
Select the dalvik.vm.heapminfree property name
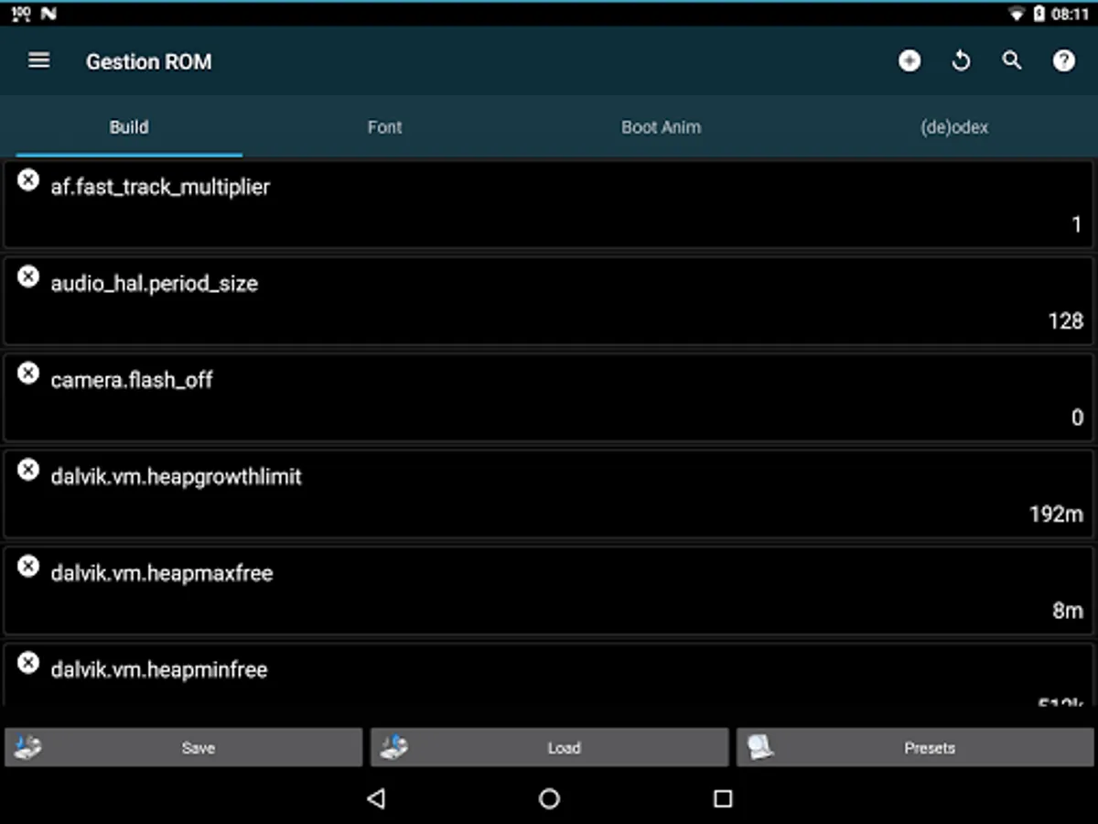[x=159, y=670]
